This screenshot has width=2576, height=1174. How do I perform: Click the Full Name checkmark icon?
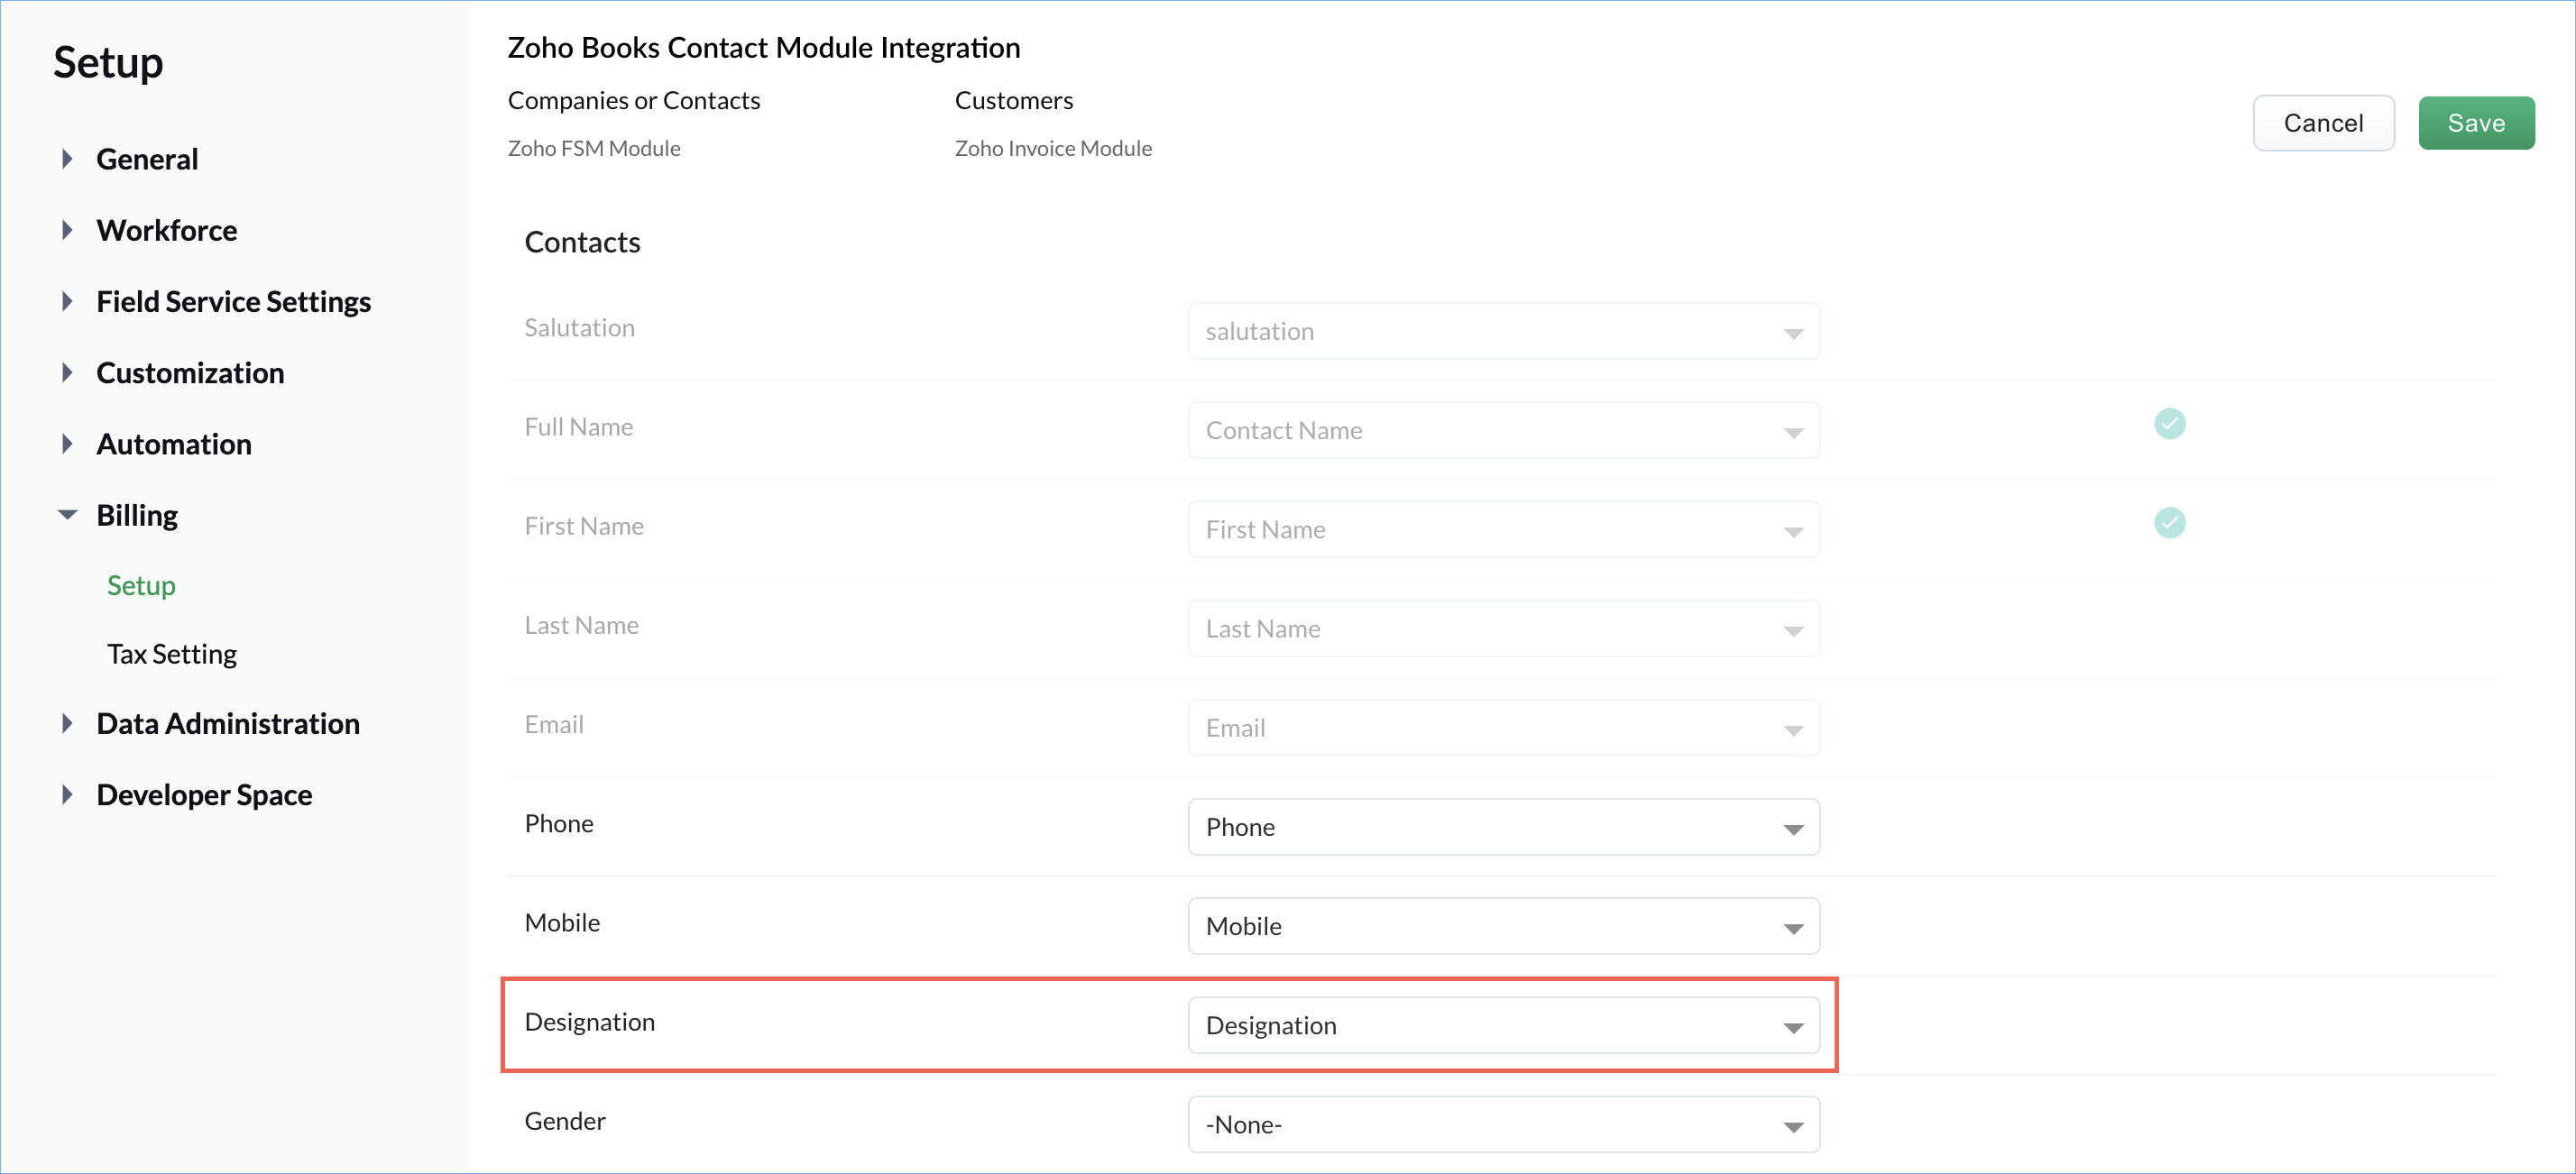tap(2169, 424)
